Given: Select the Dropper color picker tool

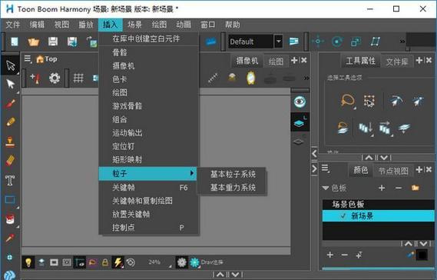Looking at the screenshot, I should click(x=10, y=238).
